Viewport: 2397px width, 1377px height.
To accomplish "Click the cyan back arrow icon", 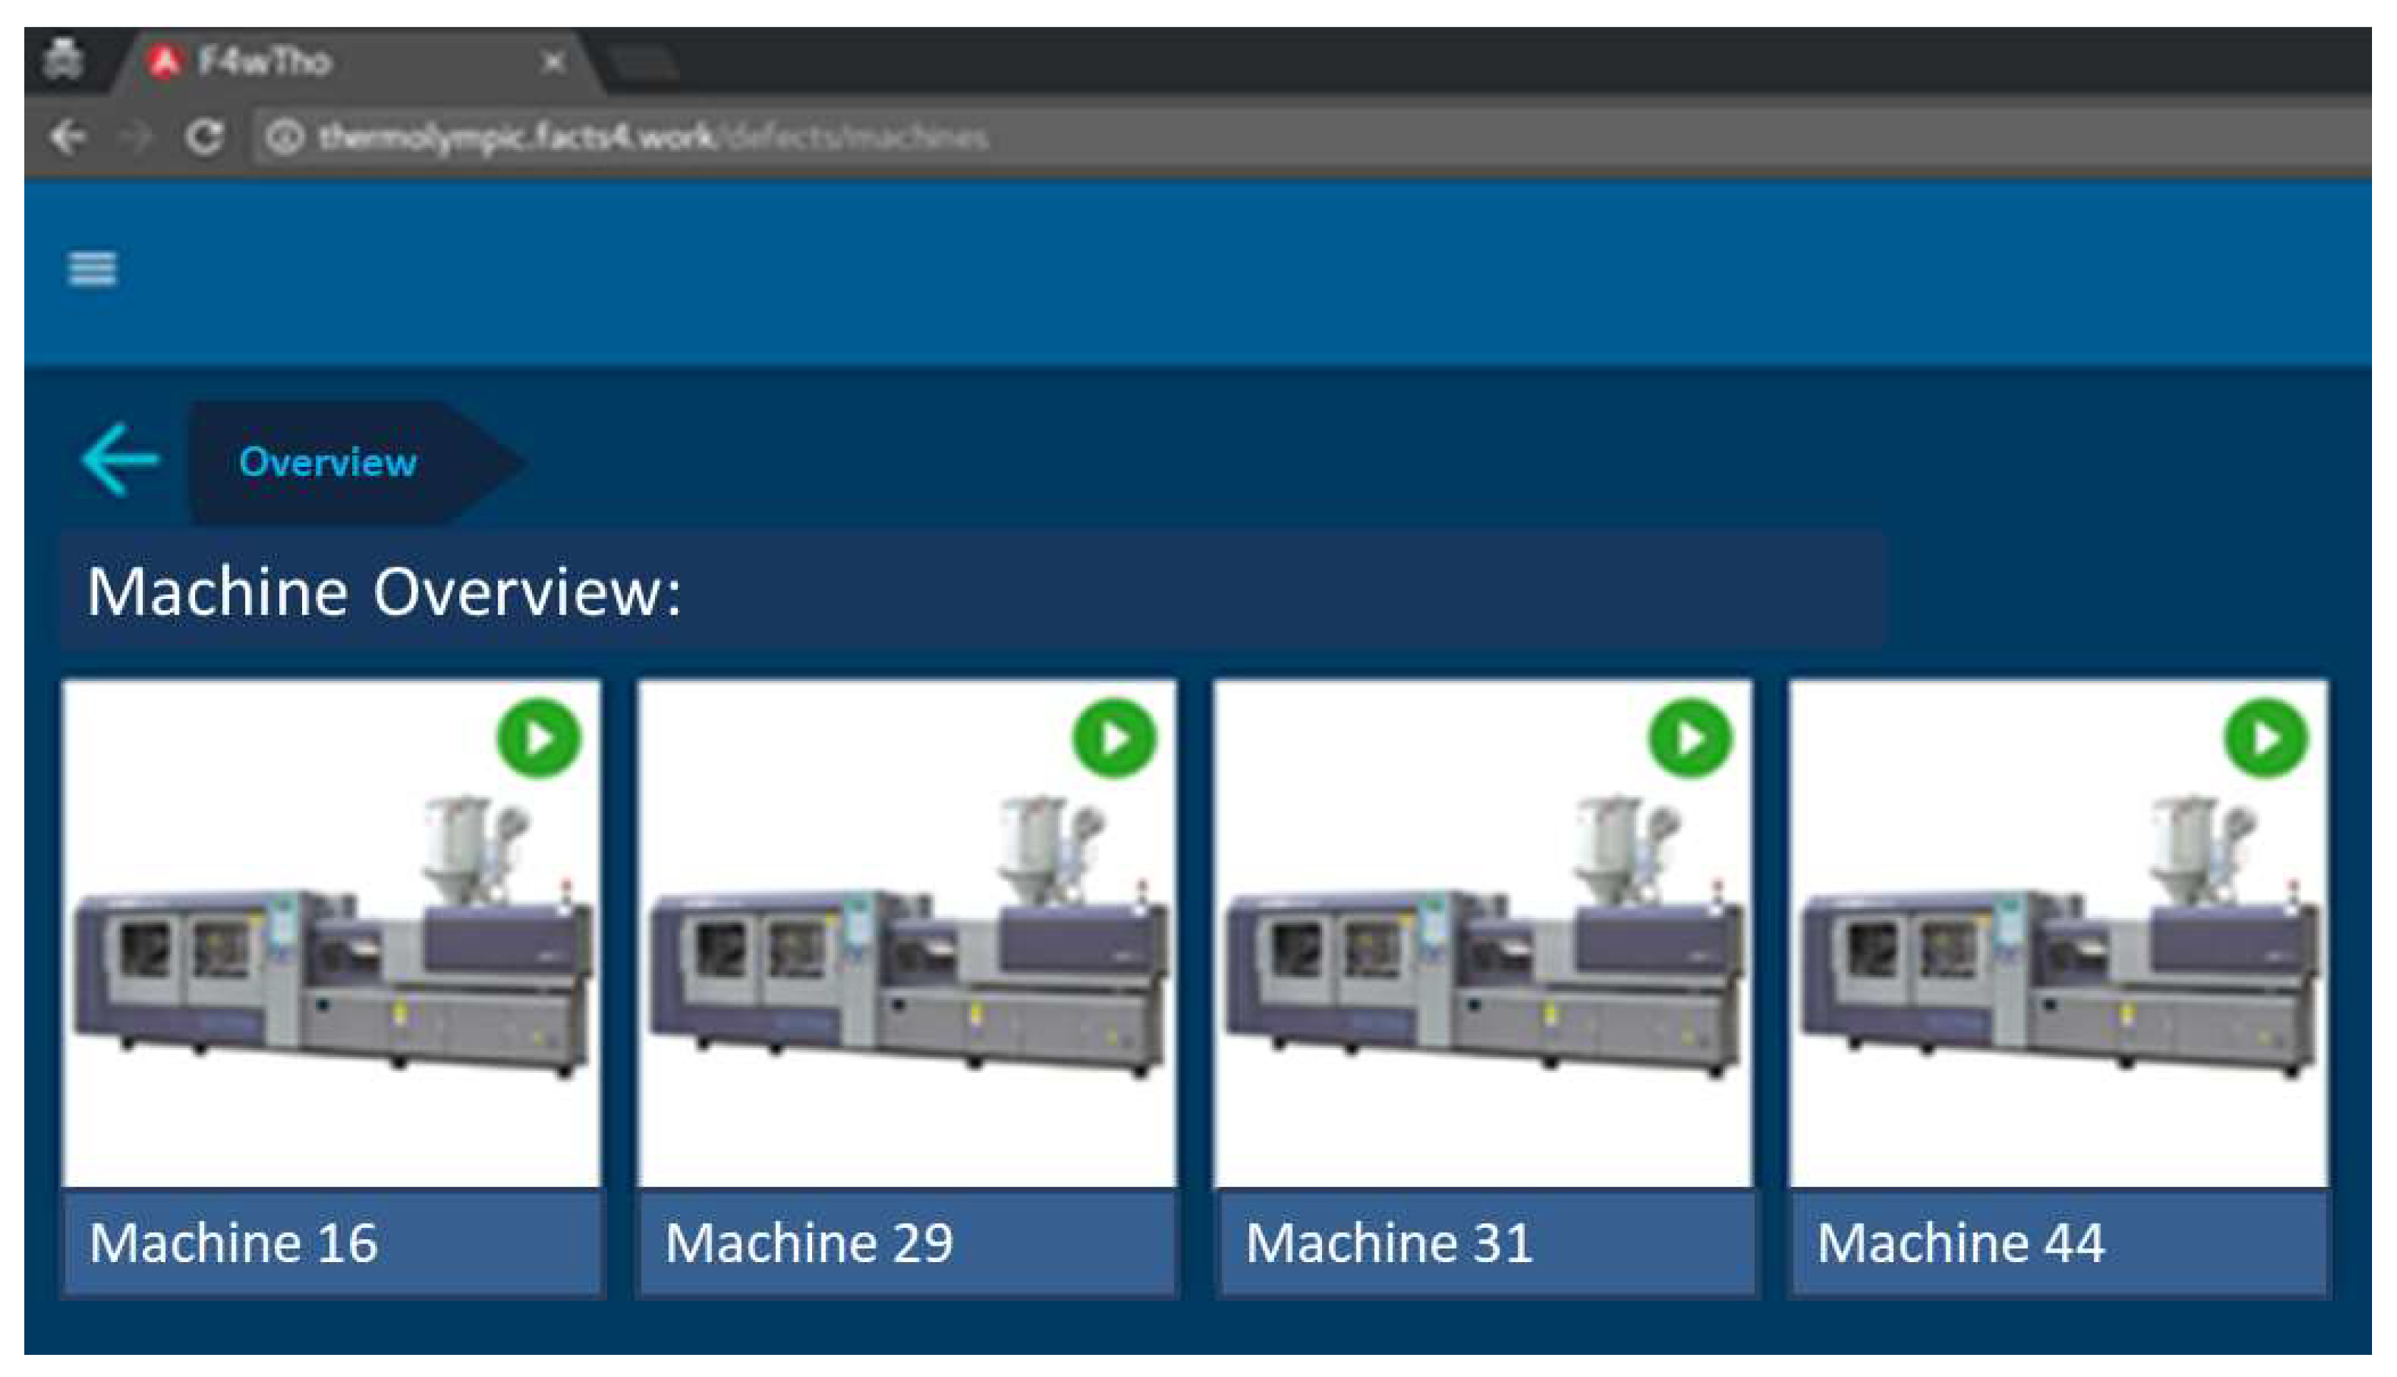I will (120, 460).
